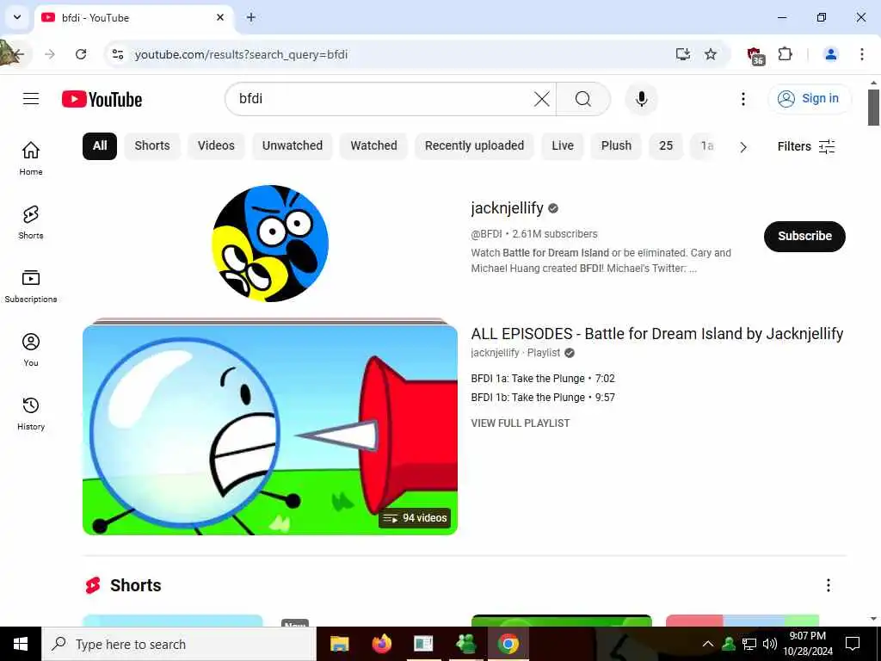Click the page vertical scrollbar thumb

873,108
